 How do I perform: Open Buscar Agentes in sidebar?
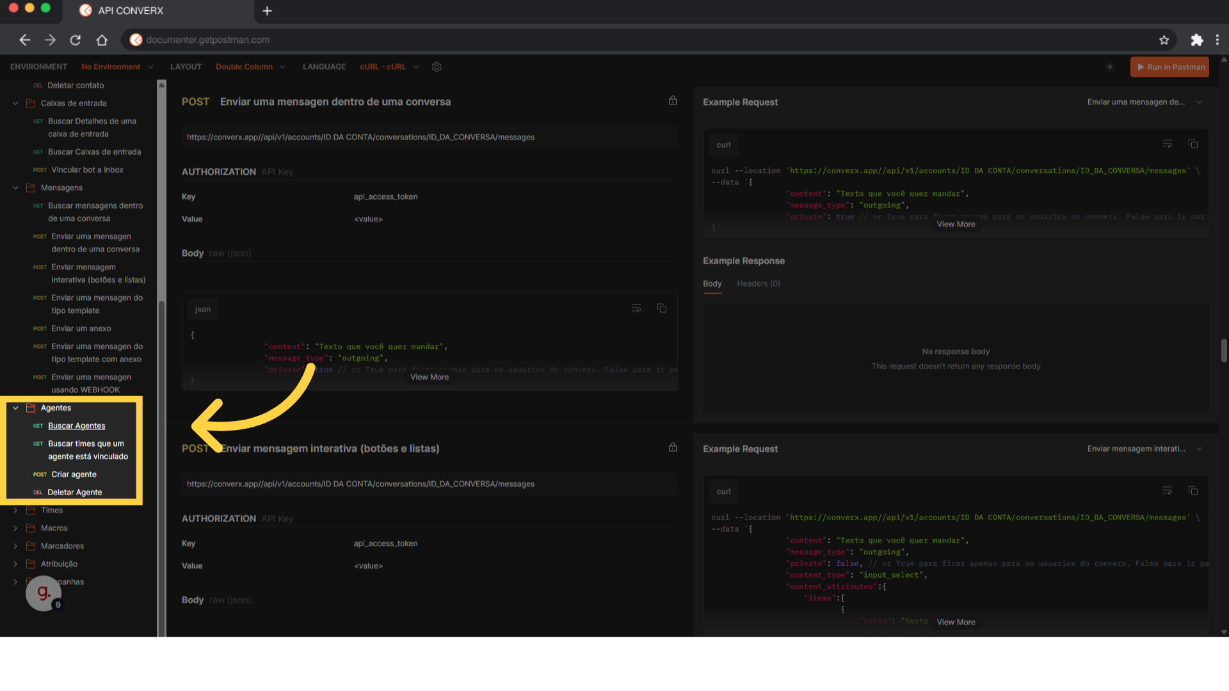(76, 425)
